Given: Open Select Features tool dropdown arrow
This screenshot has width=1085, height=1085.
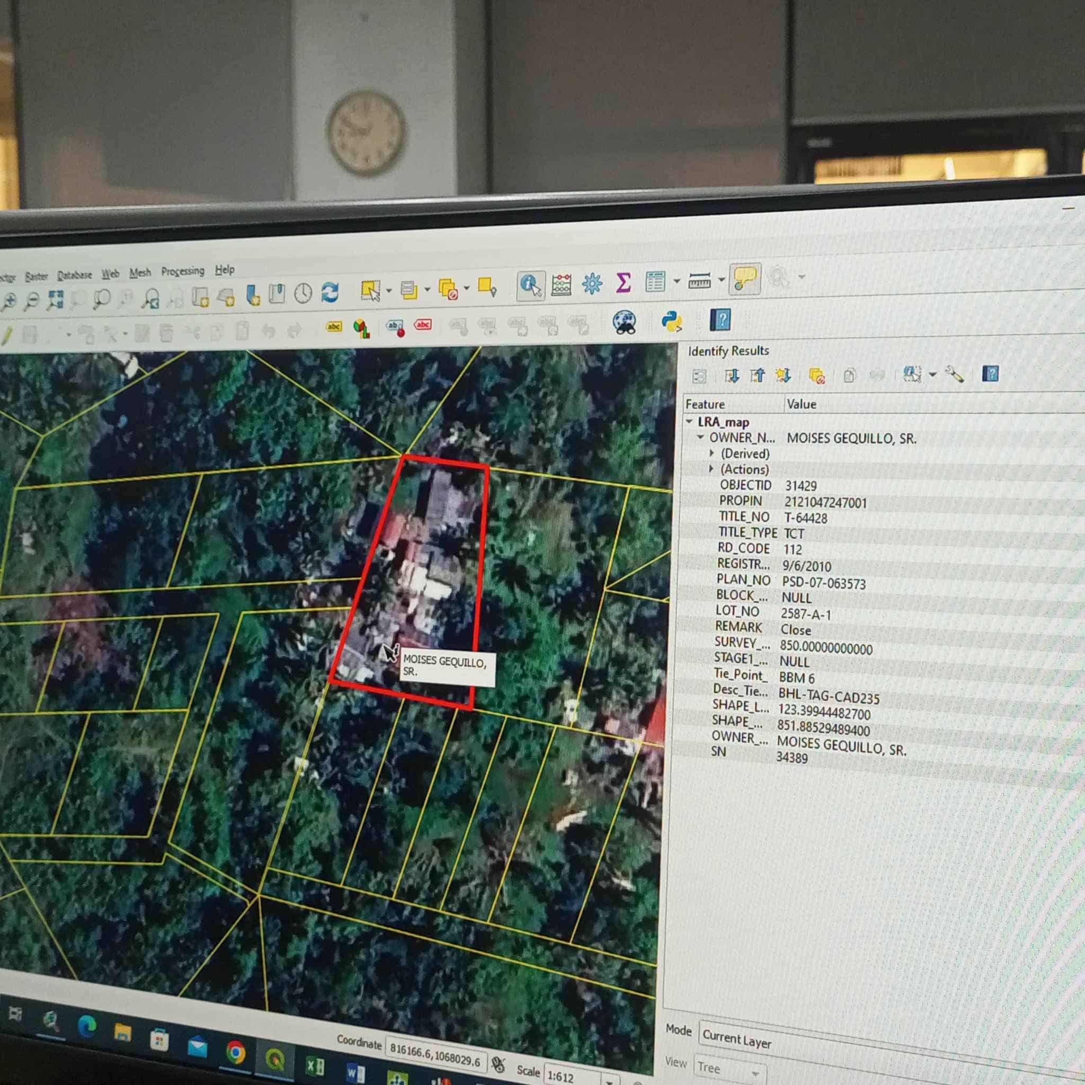Looking at the screenshot, I should pyautogui.click(x=389, y=290).
